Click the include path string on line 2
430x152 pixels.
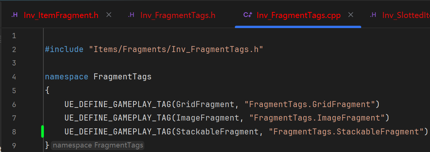coord(176,49)
